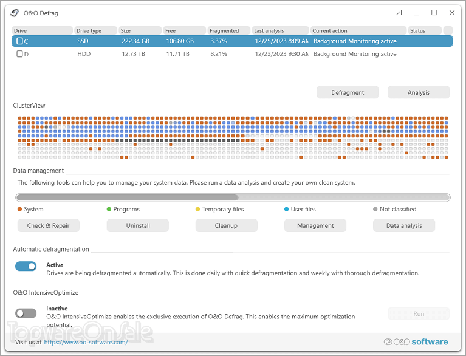Open the oo-software.com link
Viewport: 466px width, 356px height.
click(x=86, y=342)
